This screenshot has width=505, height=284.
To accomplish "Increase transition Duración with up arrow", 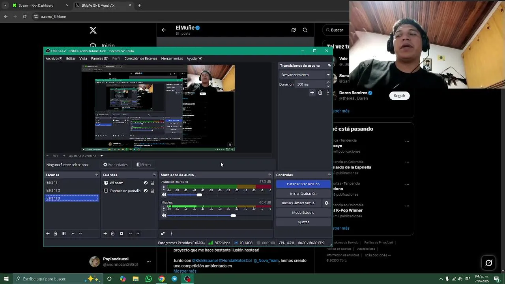I will pyautogui.click(x=328, y=82).
